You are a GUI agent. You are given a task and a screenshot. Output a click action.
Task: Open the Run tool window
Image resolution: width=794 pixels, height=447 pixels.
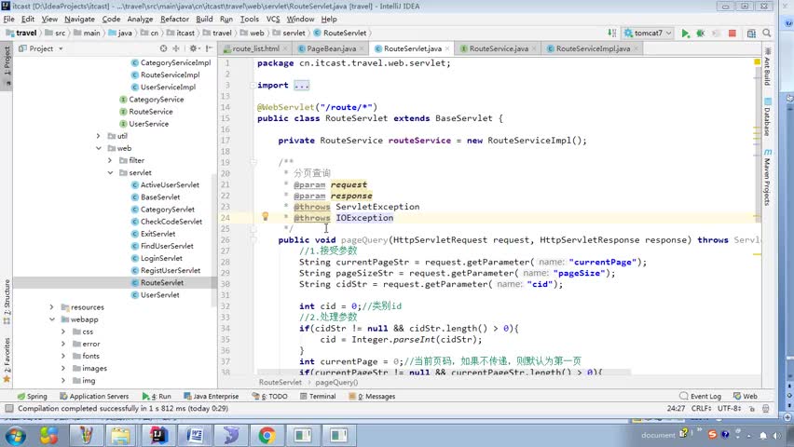pos(157,396)
